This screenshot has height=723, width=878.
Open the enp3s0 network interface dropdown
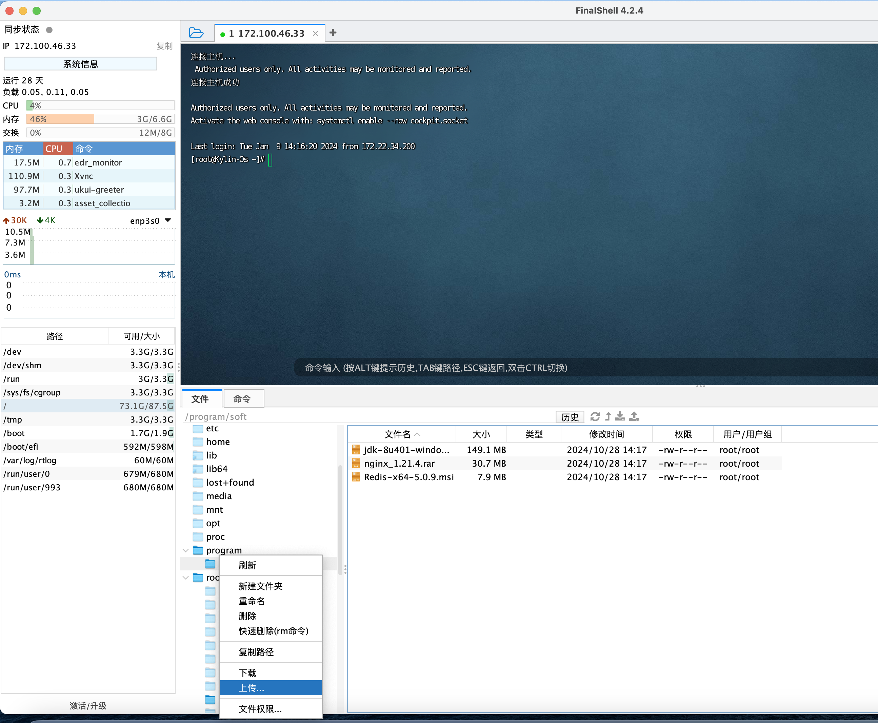(168, 220)
